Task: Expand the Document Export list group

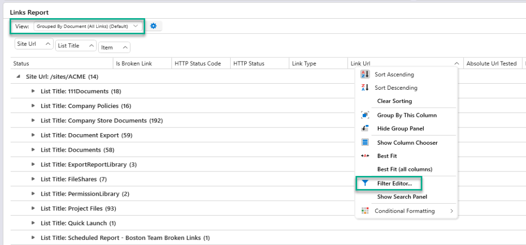Action: [x=33, y=135]
